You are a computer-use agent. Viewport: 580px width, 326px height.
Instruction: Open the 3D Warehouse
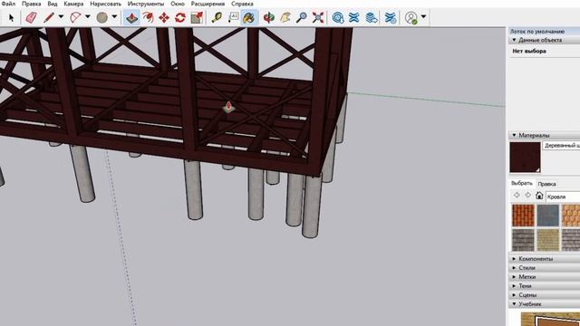point(338,17)
